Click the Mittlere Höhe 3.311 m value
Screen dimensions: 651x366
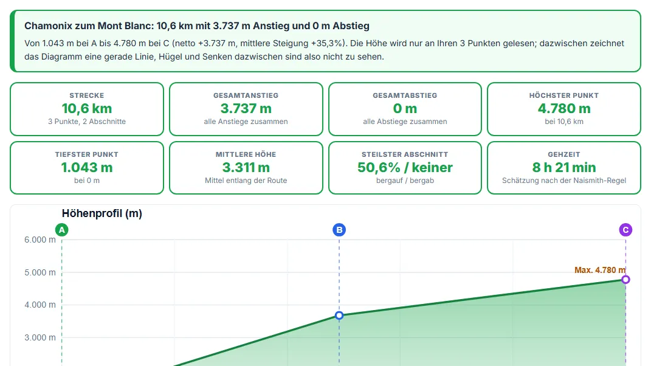[x=246, y=167]
